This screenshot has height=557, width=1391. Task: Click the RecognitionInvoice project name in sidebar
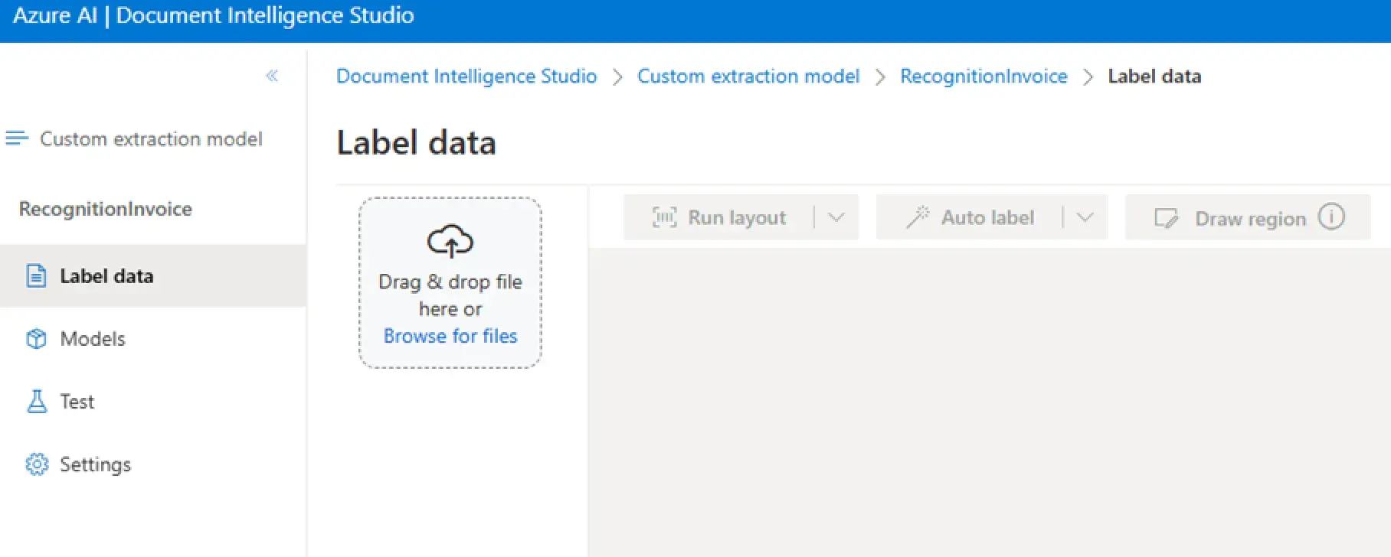tap(106, 209)
